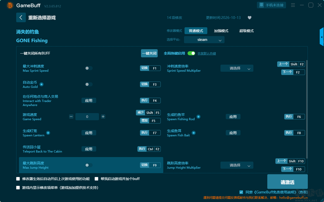Open the steam platform dropdown
This screenshot has height=202, width=324.
click(x=204, y=40)
